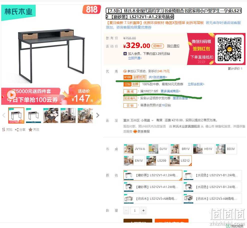This screenshot has width=247, height=228.
Task: Click the 分享 share icon
Action: [x=17, y=130]
